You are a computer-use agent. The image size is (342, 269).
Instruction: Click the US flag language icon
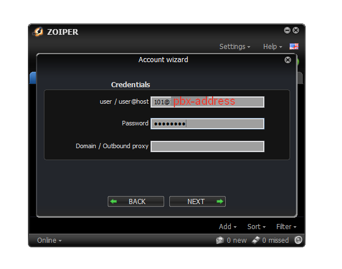pyautogui.click(x=294, y=47)
